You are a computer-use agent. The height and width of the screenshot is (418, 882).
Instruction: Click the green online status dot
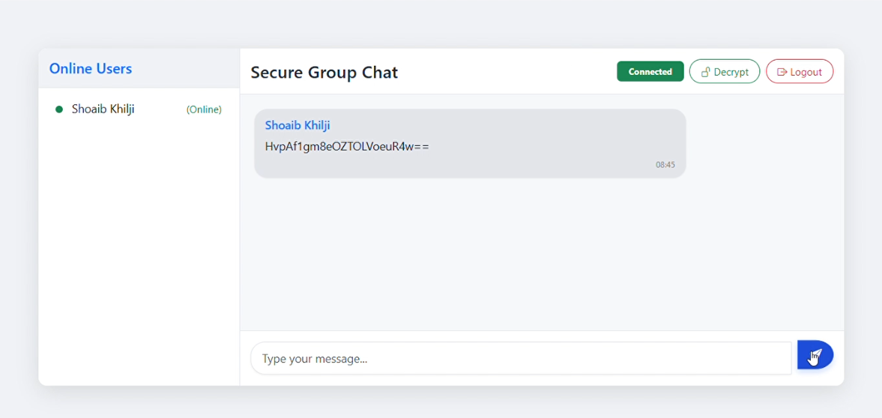[59, 109]
